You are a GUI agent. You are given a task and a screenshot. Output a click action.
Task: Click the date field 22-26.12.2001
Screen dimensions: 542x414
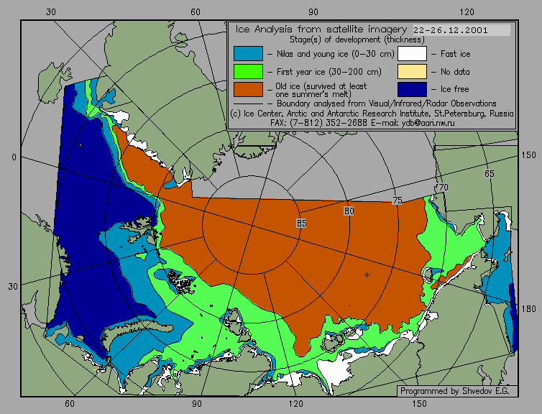[461, 30]
